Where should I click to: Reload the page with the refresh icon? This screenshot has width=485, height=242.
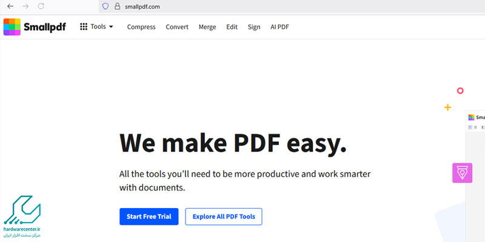[41, 6]
